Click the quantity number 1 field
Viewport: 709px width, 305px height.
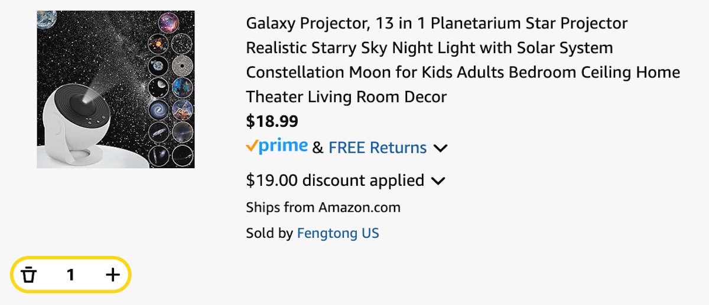(x=70, y=274)
